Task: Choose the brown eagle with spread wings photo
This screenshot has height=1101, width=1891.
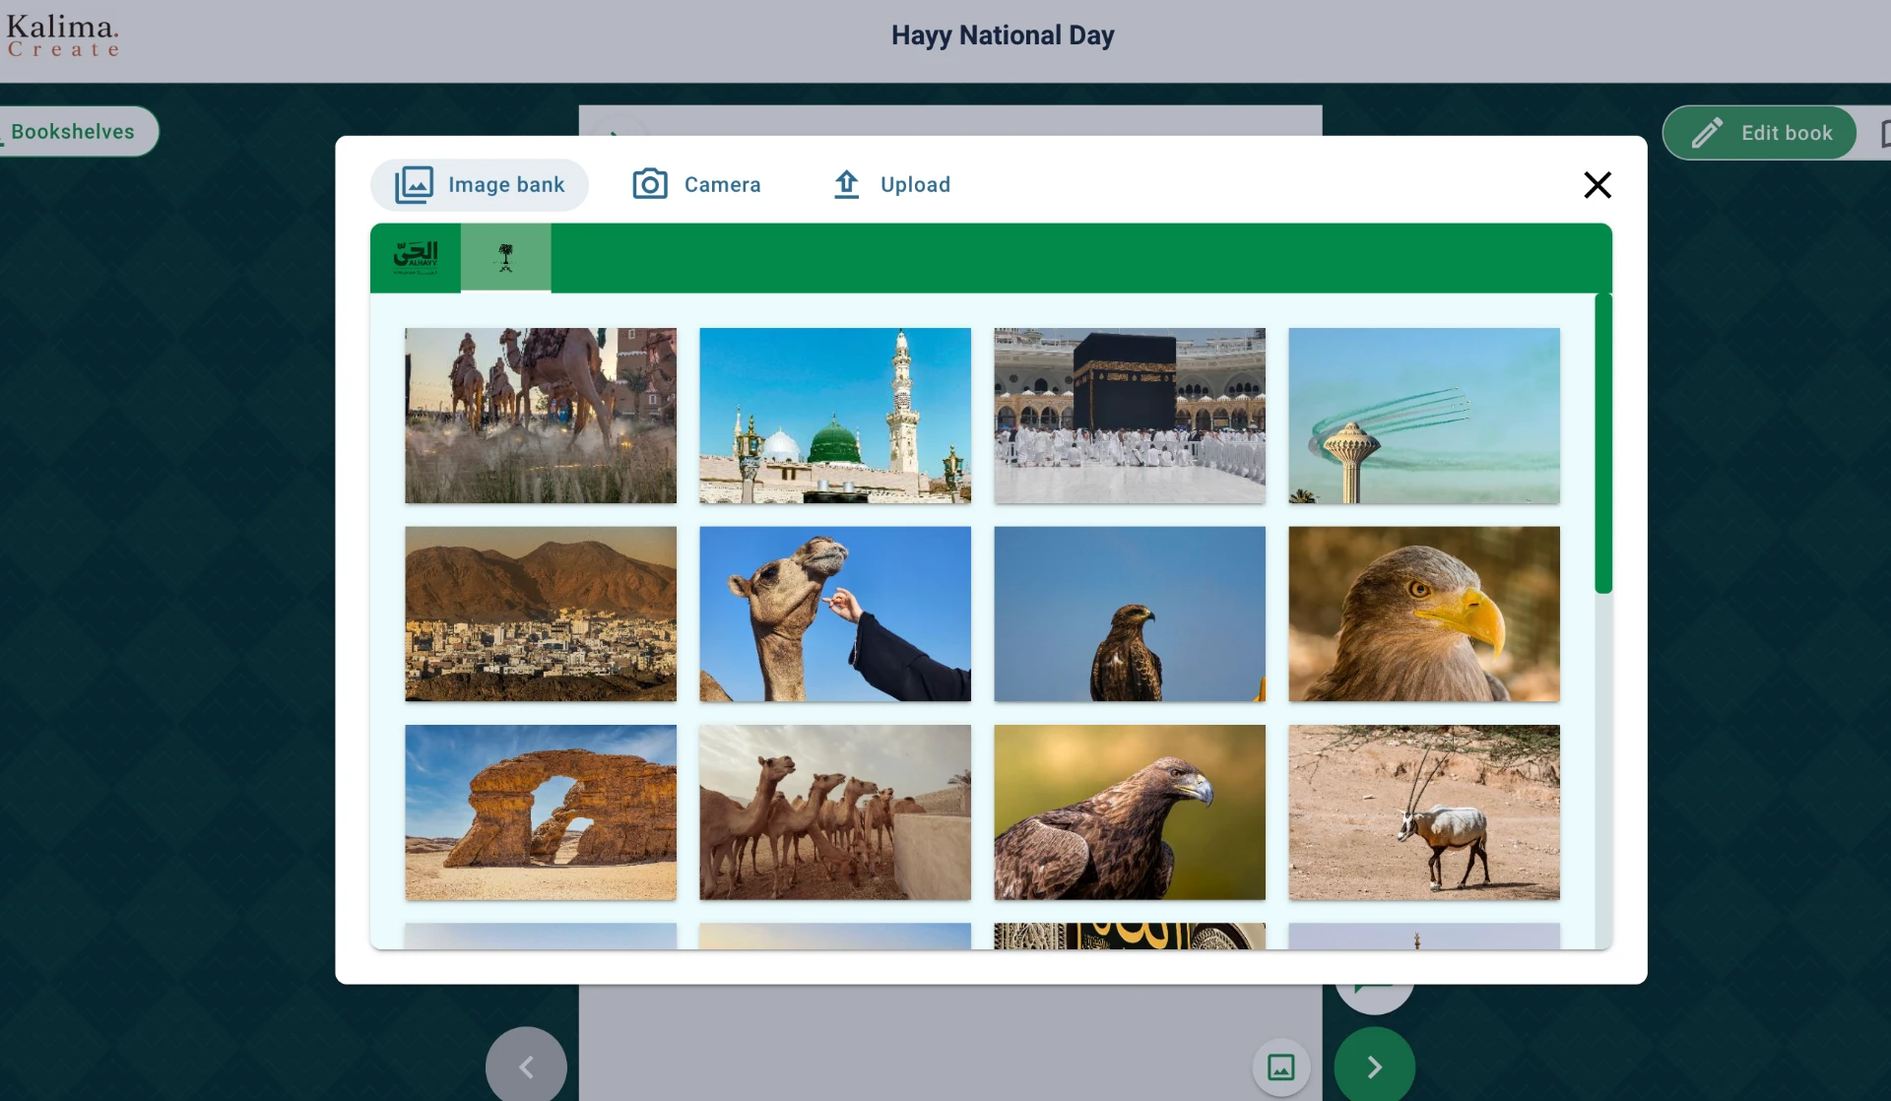Action: tap(1130, 812)
